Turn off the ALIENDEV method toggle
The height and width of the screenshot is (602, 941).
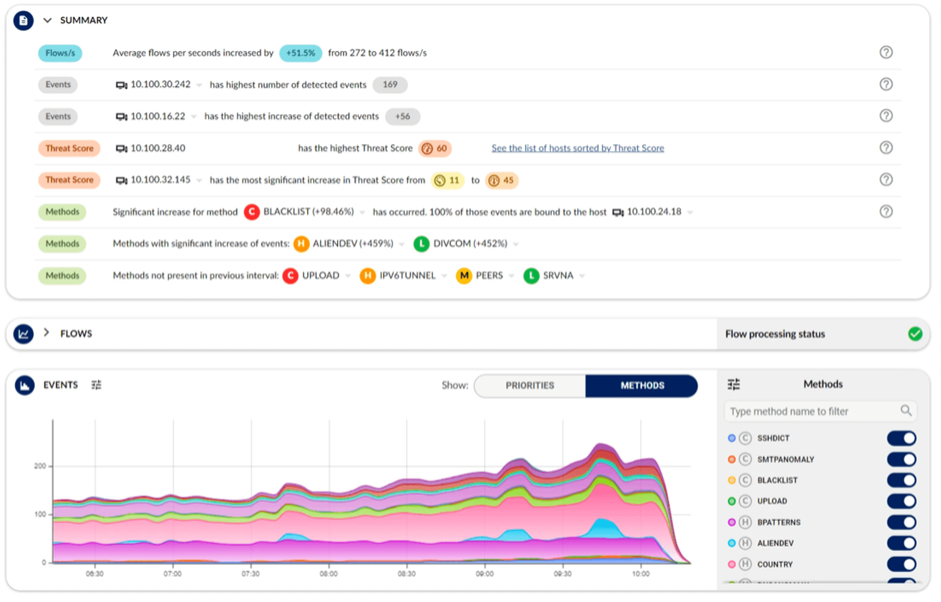(901, 543)
